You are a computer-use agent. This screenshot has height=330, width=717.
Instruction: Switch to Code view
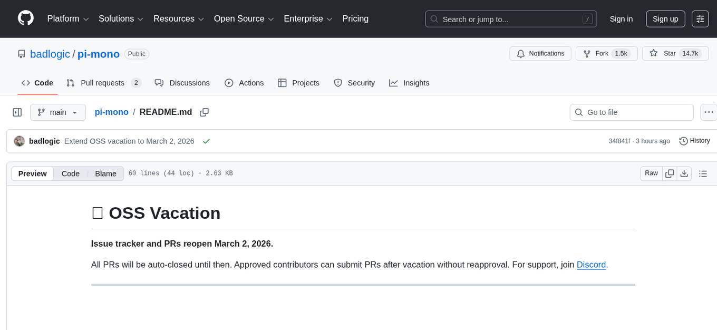(x=71, y=173)
